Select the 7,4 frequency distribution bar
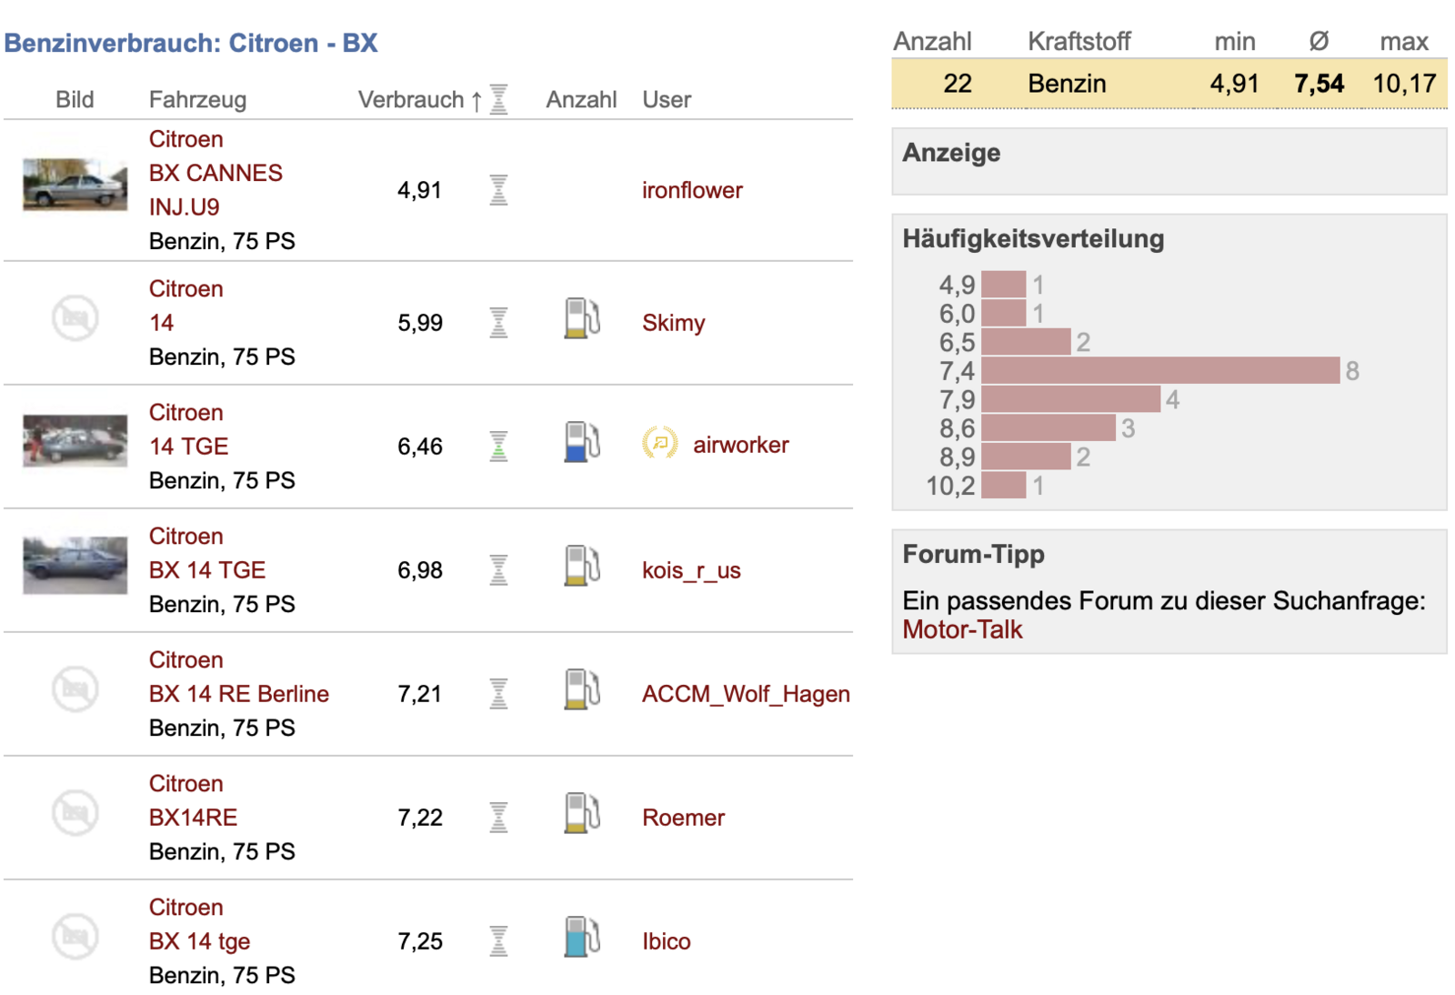This screenshot has width=1455, height=995. [x=1160, y=370]
